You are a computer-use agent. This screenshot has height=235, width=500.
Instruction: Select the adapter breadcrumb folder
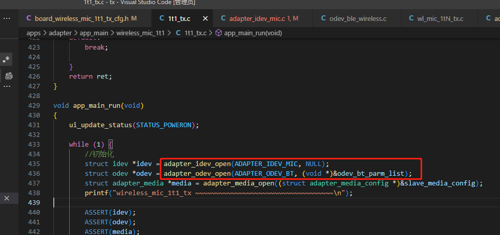pos(60,33)
